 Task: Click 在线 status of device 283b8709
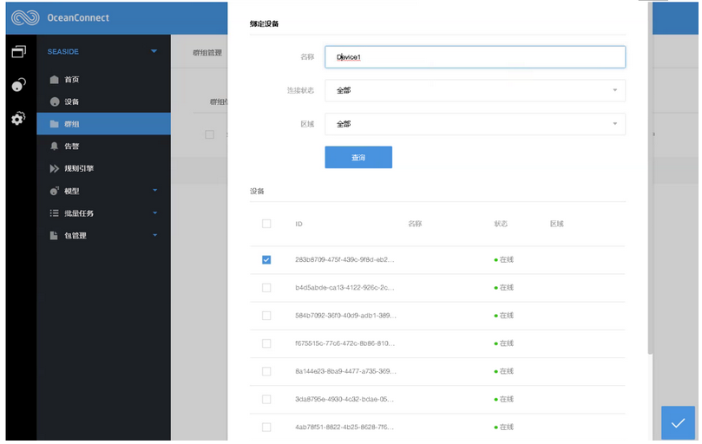pyautogui.click(x=503, y=259)
